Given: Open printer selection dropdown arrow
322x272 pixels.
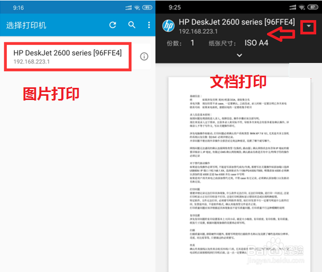Looking at the screenshot, I should coord(308,26).
